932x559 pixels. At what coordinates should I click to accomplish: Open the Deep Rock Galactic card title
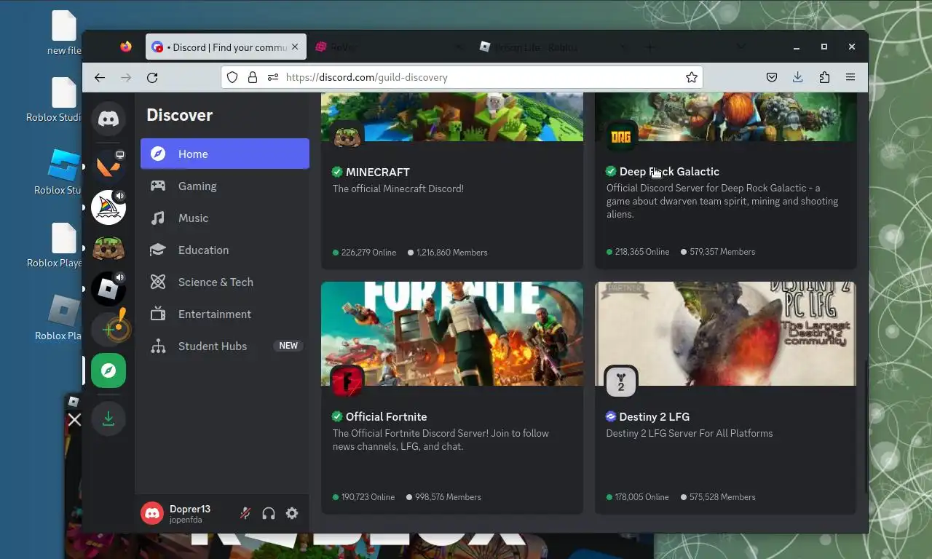click(x=669, y=171)
